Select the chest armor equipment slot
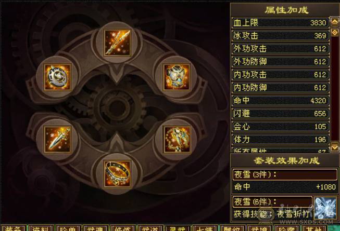 click(x=177, y=77)
